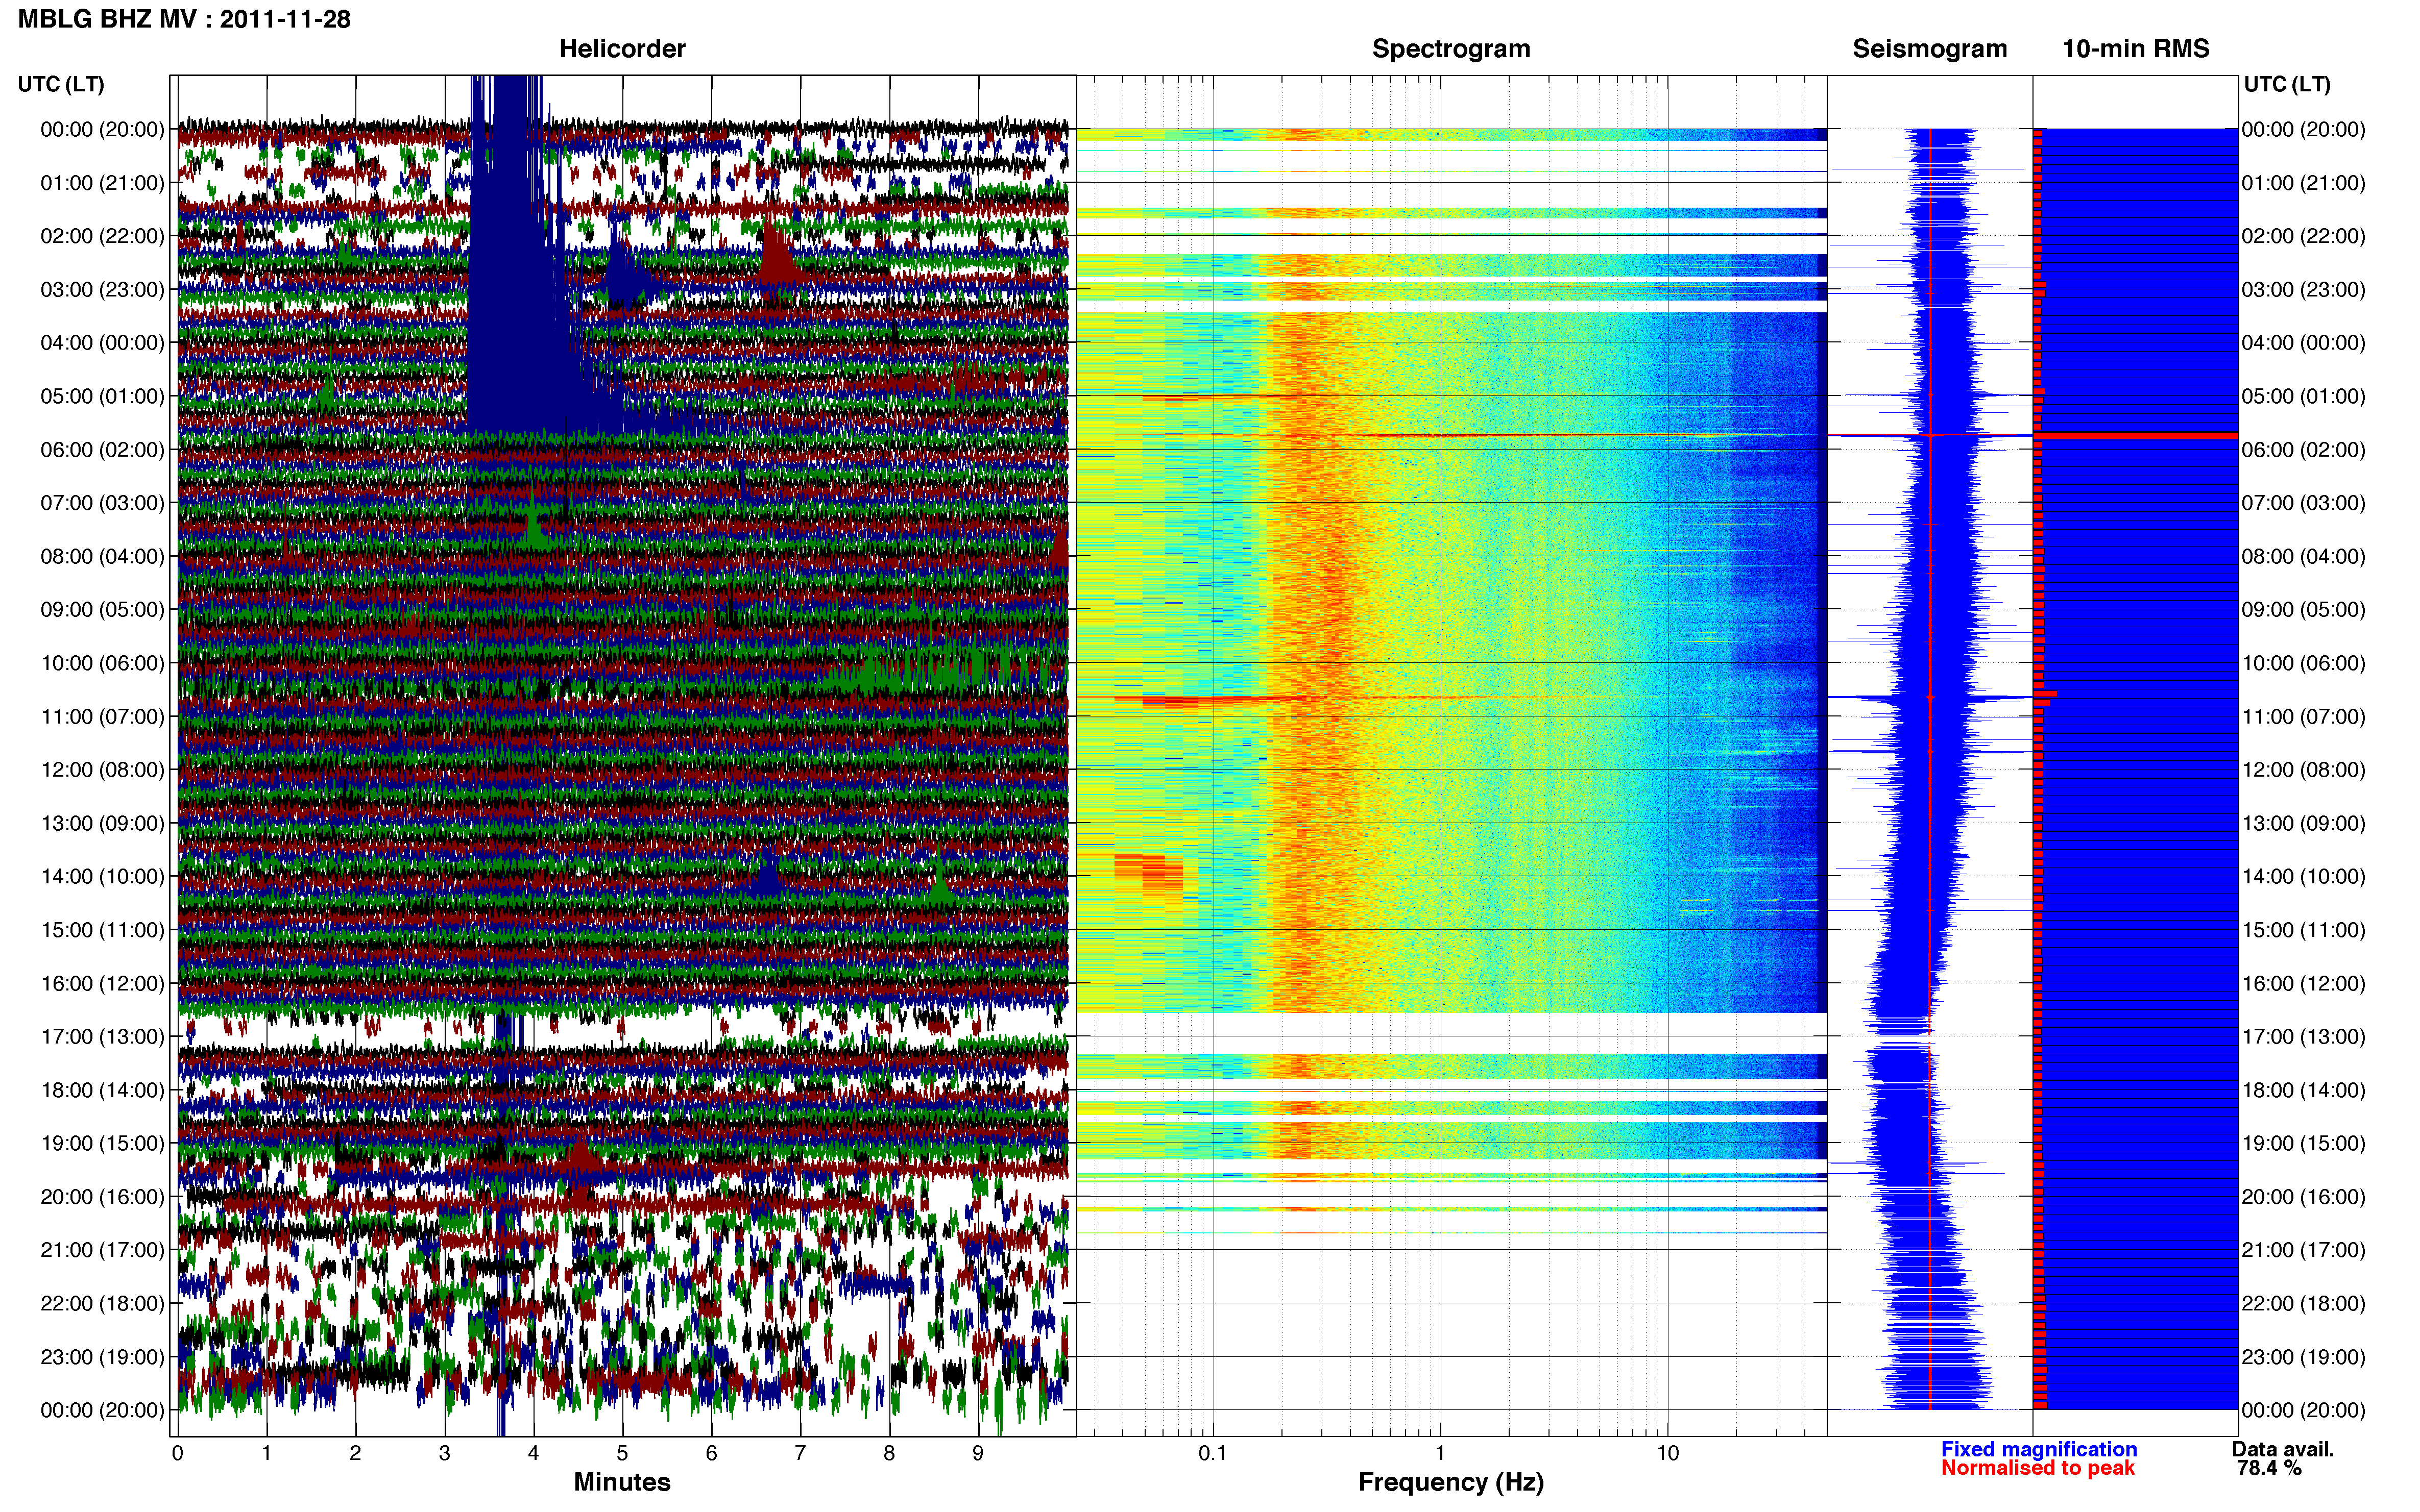This screenshot has width=2420, height=1512.
Task: Click the left 'UTC (LT)' axis label
Action: (x=61, y=84)
